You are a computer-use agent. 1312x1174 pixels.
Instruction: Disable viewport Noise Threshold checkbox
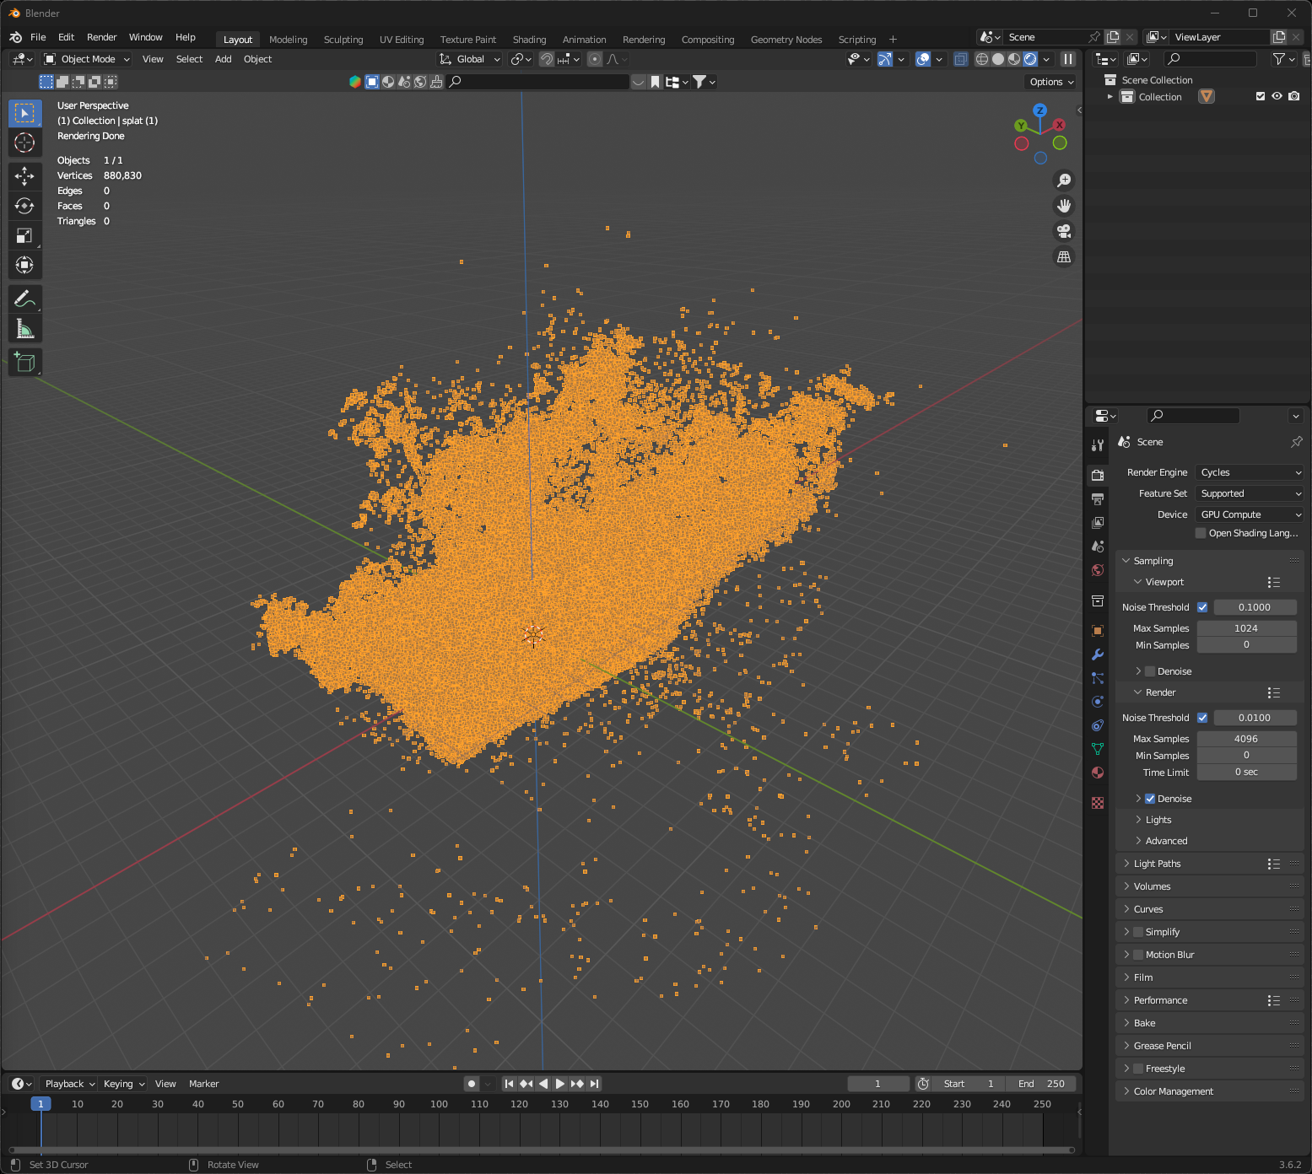point(1202,607)
